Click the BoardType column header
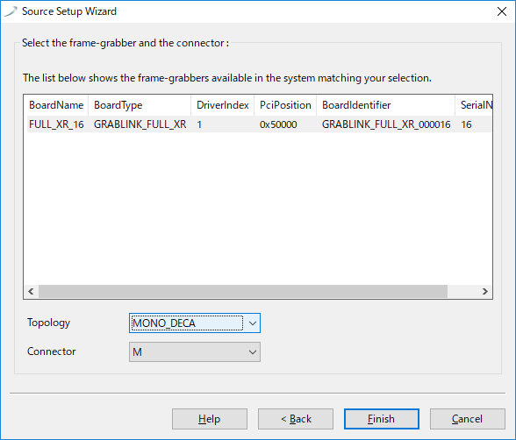Viewport: 516px width, 440px height. 140,105
